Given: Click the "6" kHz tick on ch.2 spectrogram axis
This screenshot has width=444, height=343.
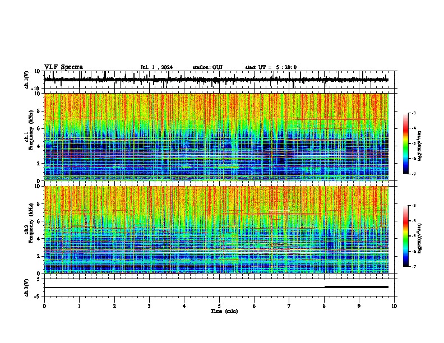Looking at the screenshot, I should 39,221.
